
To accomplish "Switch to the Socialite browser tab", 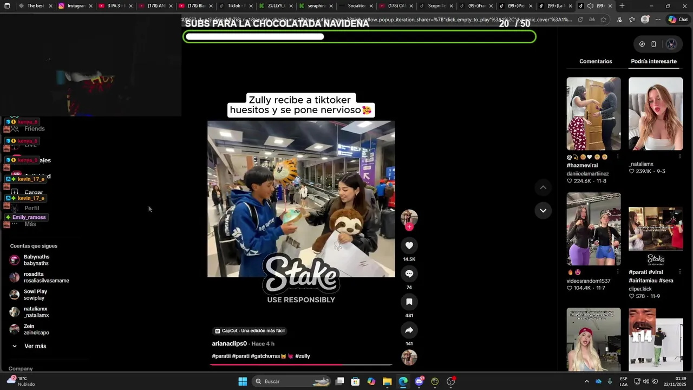I will click(356, 6).
